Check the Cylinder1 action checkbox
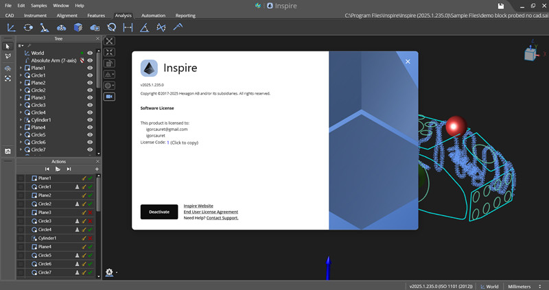549x290 pixels. (x=21, y=238)
